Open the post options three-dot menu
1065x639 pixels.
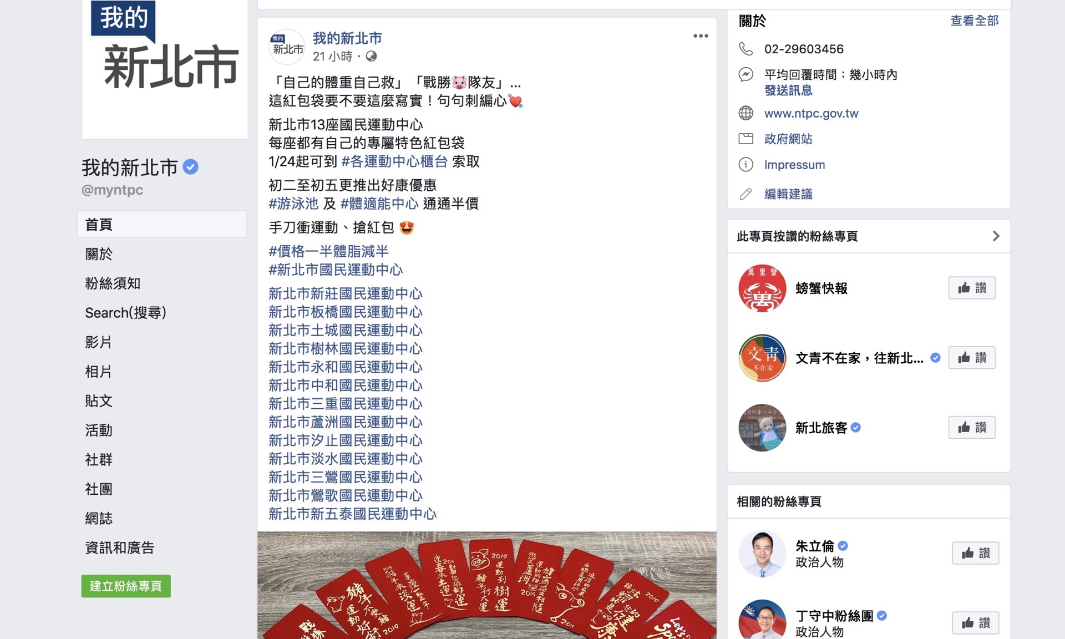coord(701,36)
